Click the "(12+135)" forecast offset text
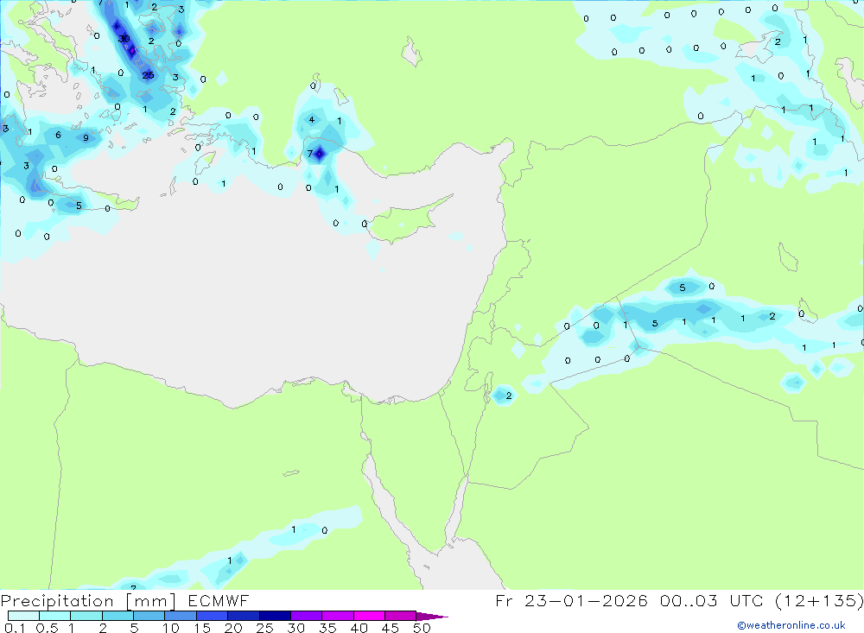The image size is (864, 633). coord(819,600)
